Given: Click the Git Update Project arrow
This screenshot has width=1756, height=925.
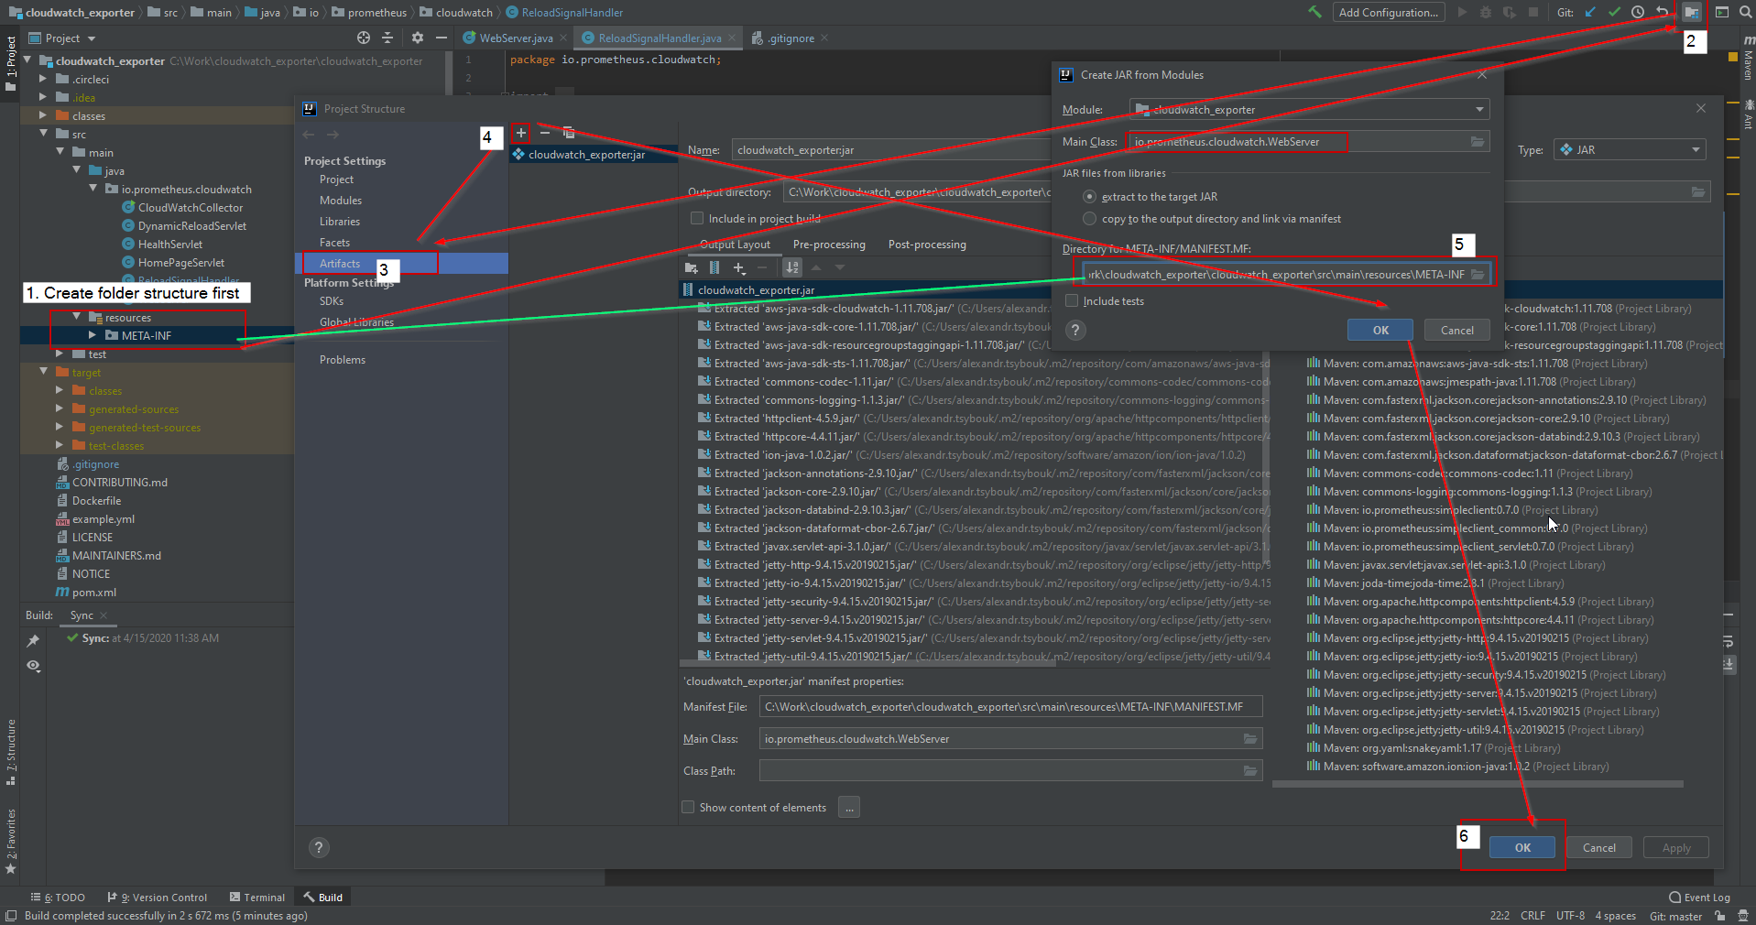Looking at the screenshot, I should [1591, 12].
